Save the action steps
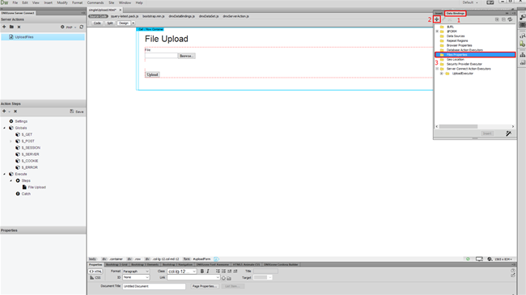 click(x=77, y=112)
